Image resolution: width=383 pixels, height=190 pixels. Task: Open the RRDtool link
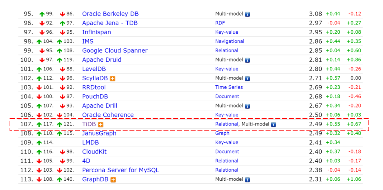point(94,87)
